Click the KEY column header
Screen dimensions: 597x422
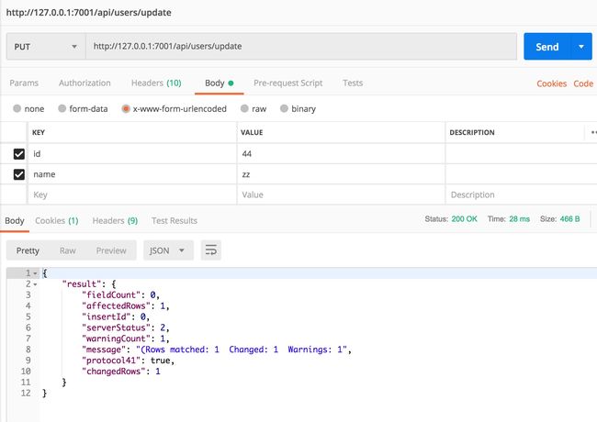point(39,132)
